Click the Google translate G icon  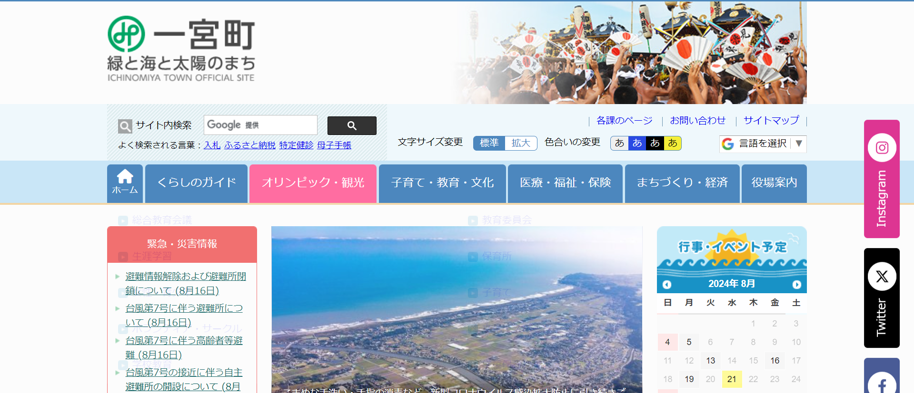(727, 144)
